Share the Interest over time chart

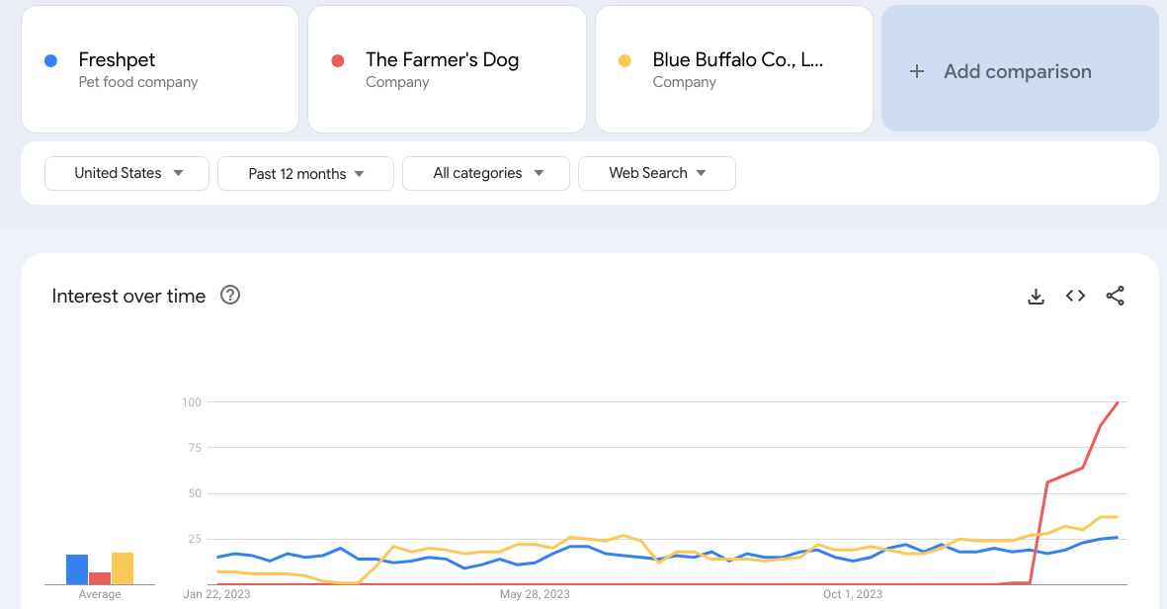click(x=1115, y=296)
